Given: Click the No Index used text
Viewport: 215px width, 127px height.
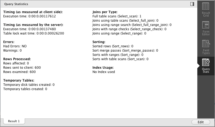Looking at the screenshot, I should coord(104,72).
